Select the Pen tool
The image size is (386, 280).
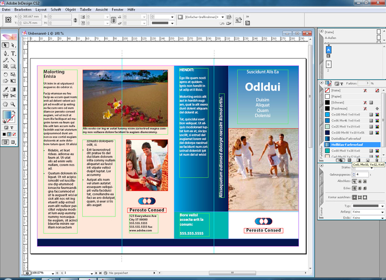pos(5,53)
